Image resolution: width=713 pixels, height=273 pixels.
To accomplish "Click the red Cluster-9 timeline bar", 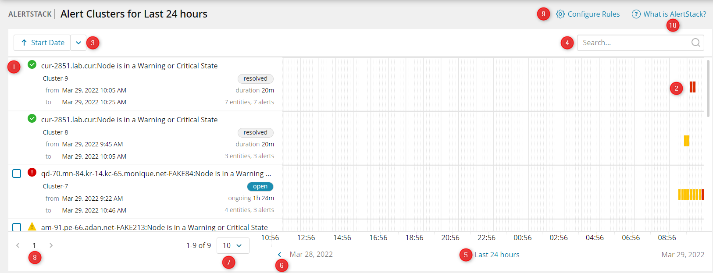I will coord(693,87).
